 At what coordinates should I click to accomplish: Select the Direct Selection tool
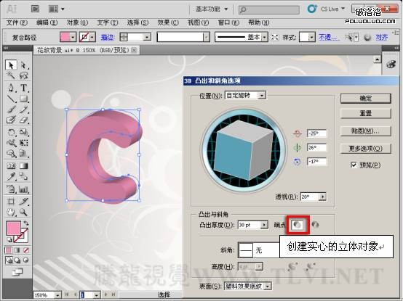24,65
